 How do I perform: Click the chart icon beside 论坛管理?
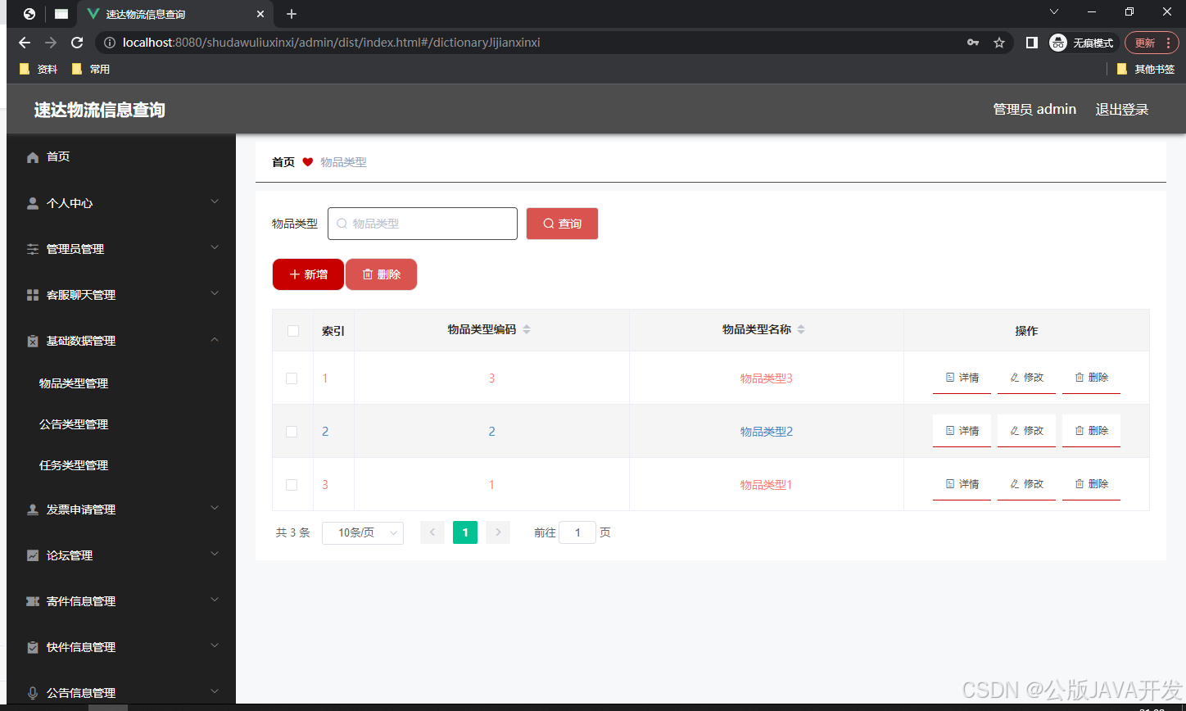pos(33,555)
